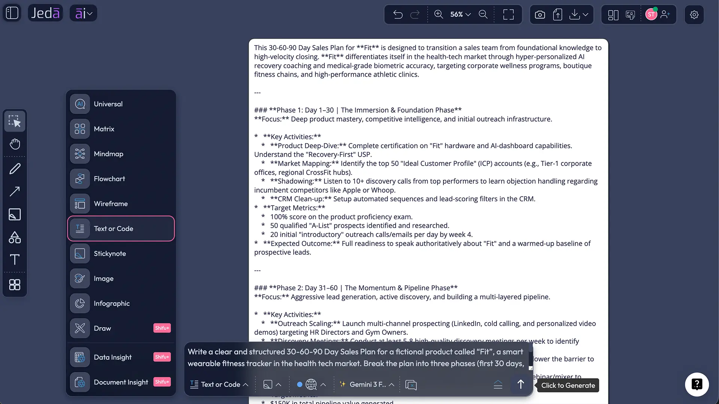The width and height of the screenshot is (719, 404).
Task: Choose Universal from the AI menu
Action: pyautogui.click(x=121, y=104)
